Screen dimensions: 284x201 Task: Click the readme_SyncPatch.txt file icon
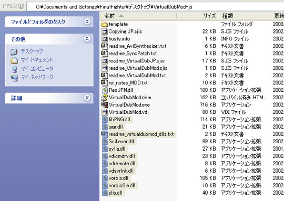click(x=105, y=54)
